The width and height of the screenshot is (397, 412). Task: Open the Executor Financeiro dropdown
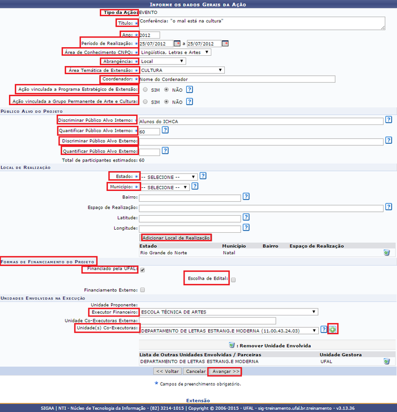[229, 312]
